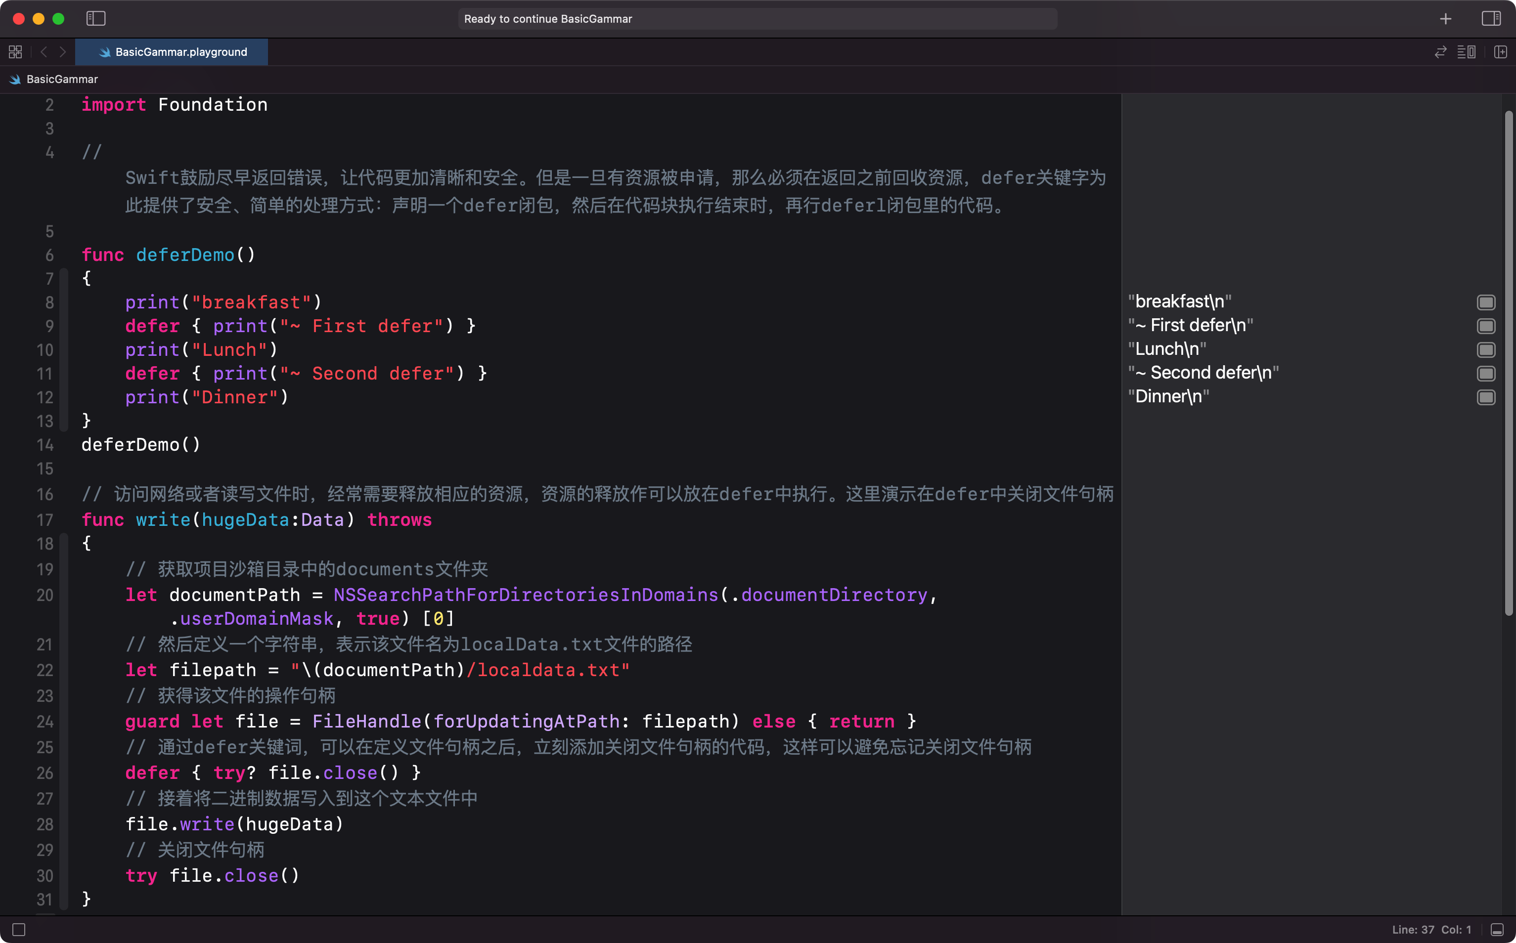
Task: Click BasicGammar in the jump bar
Action: point(62,79)
